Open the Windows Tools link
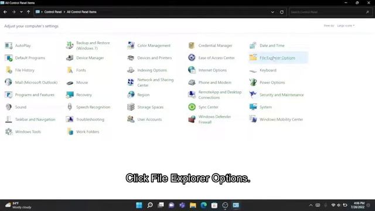Image resolution: width=375 pixels, height=211 pixels. click(28, 132)
